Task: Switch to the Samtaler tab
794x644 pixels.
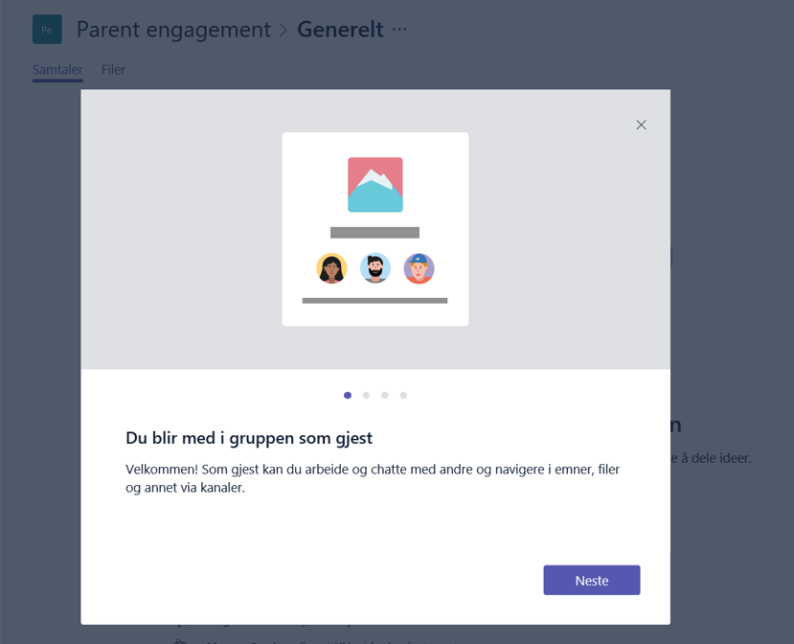Action: pos(57,70)
